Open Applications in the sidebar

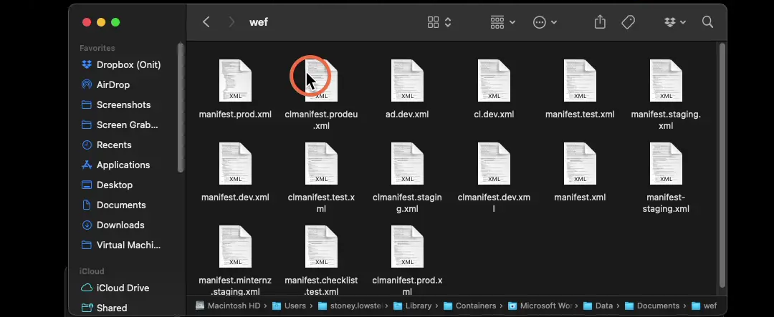[x=115, y=165]
